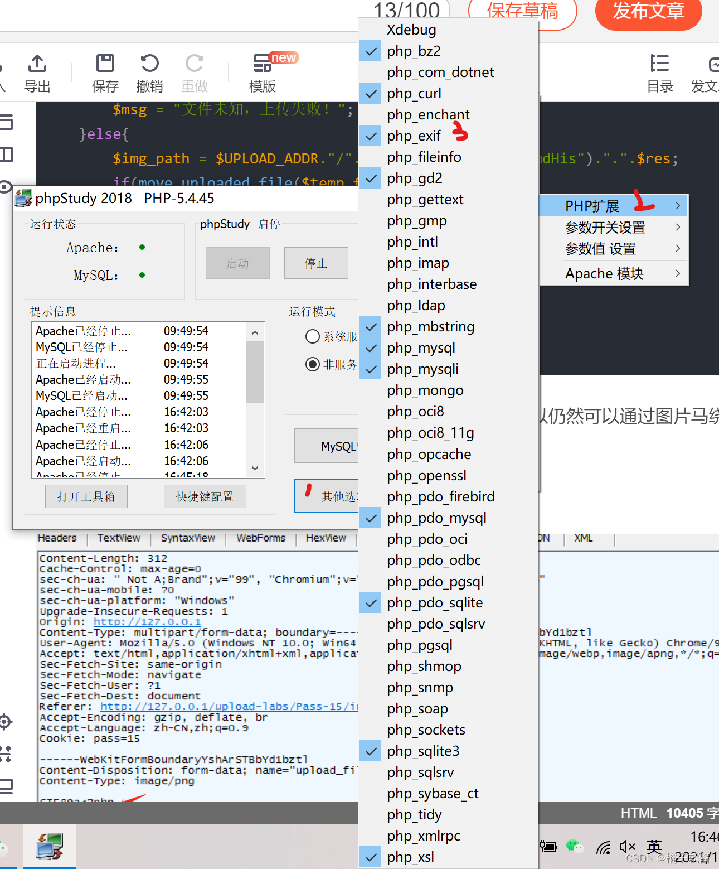719x869 pixels.
Task: Open the table of contents (目录) icon
Action: click(x=660, y=63)
